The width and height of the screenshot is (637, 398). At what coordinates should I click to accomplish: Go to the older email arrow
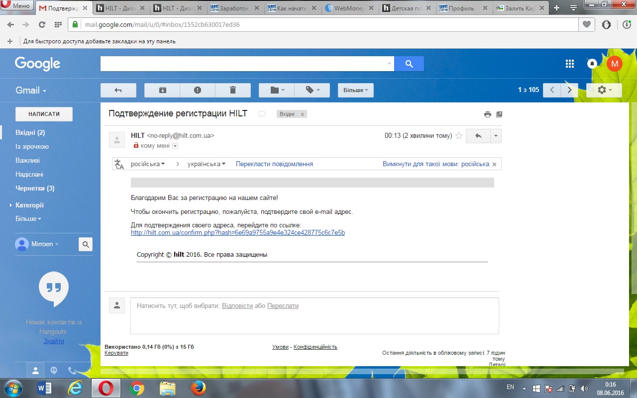point(570,90)
